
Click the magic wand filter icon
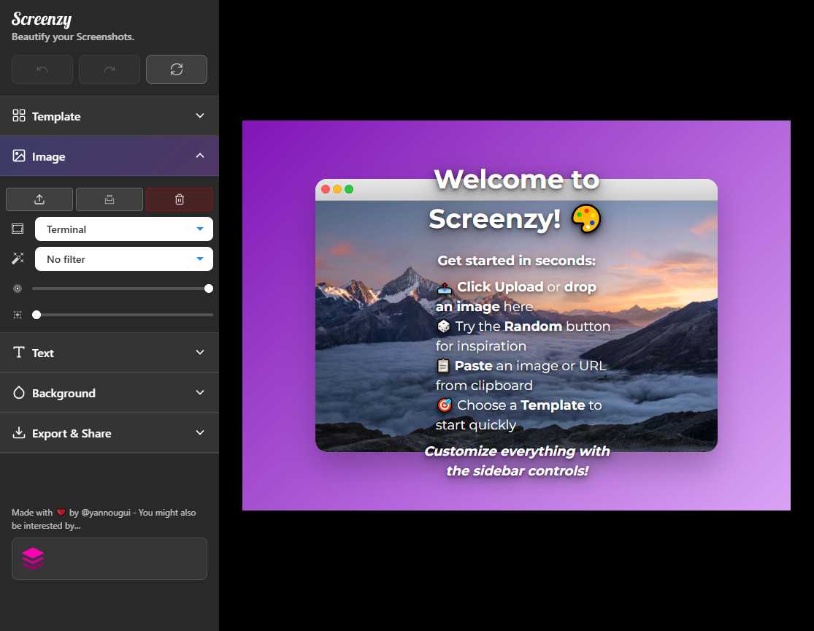[x=17, y=258]
